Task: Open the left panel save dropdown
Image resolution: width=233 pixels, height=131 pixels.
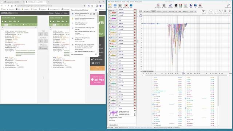Action: click(x=10, y=21)
